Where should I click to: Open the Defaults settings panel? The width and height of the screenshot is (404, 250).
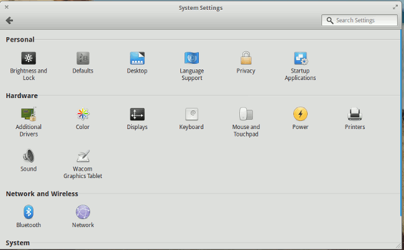click(x=83, y=59)
